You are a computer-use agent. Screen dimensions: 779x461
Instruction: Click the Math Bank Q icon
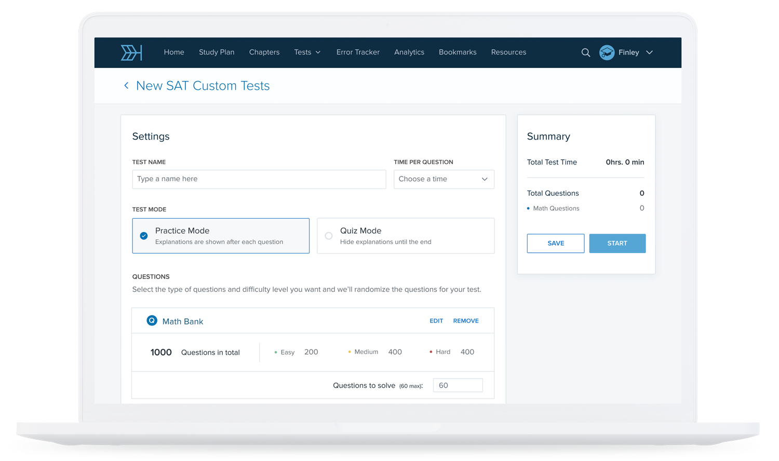152,321
